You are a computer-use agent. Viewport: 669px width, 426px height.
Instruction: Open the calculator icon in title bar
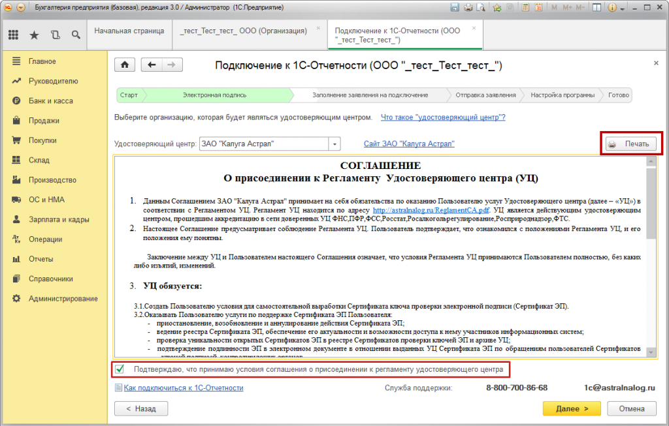[x=526, y=7]
